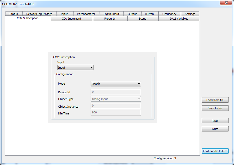Select the COV Subscription tab
234x165 pixels.
pos(28,18)
